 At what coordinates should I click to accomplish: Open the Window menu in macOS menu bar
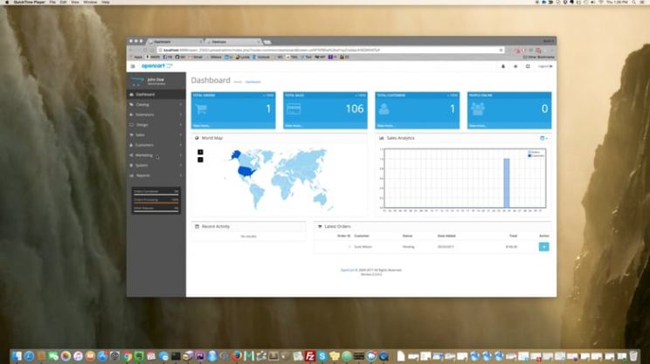click(x=90, y=3)
